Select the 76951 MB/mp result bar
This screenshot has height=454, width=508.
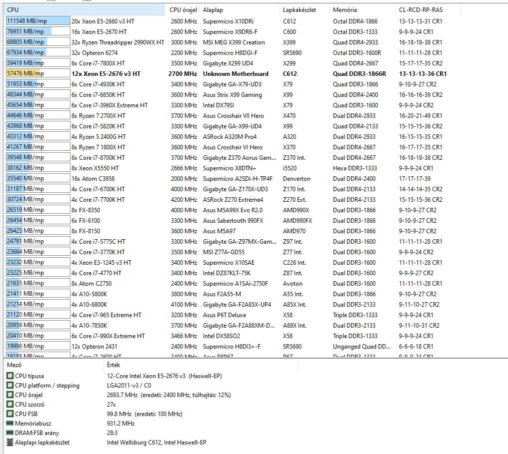point(38,31)
